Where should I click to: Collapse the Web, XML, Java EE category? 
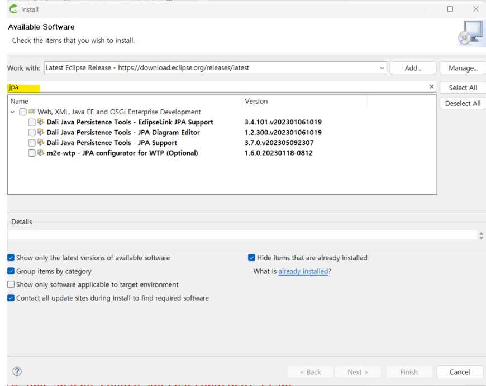(13, 112)
